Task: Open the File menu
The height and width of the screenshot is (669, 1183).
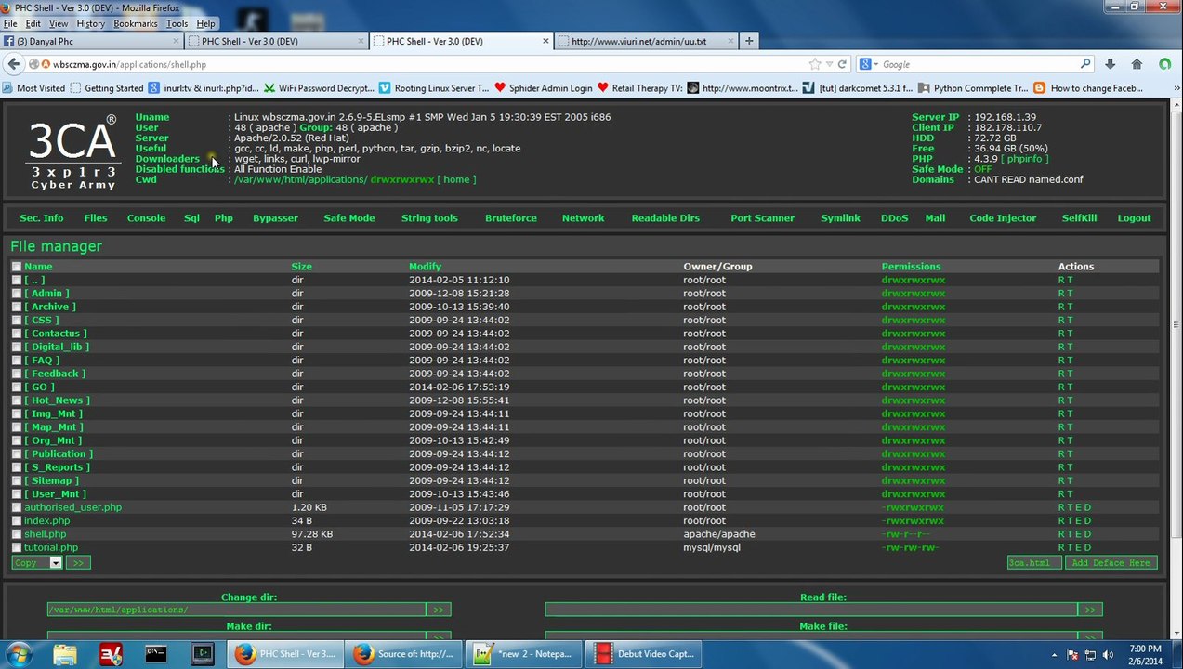Action: coord(10,23)
